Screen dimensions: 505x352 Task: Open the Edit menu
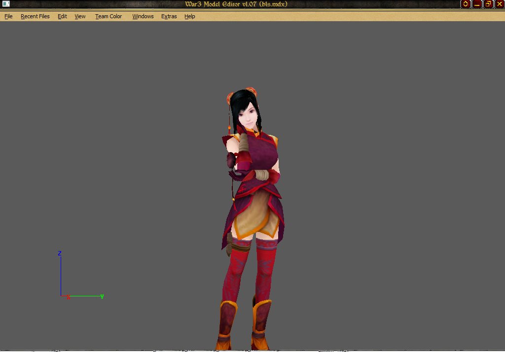tap(62, 16)
